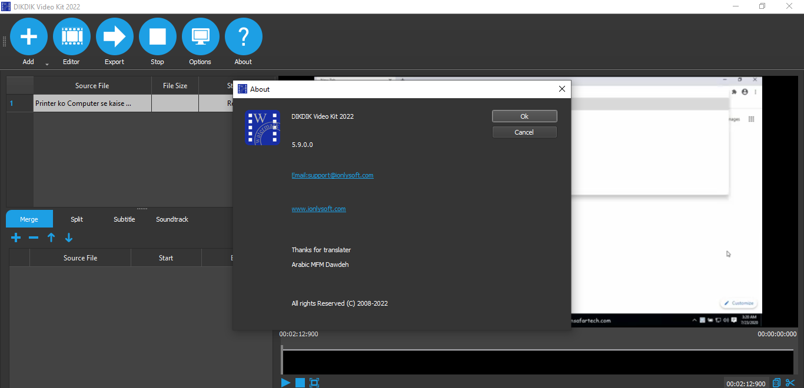This screenshot has width=804, height=388.
Task: Open the www.ionlysoft.com website link
Action: [x=318, y=209]
